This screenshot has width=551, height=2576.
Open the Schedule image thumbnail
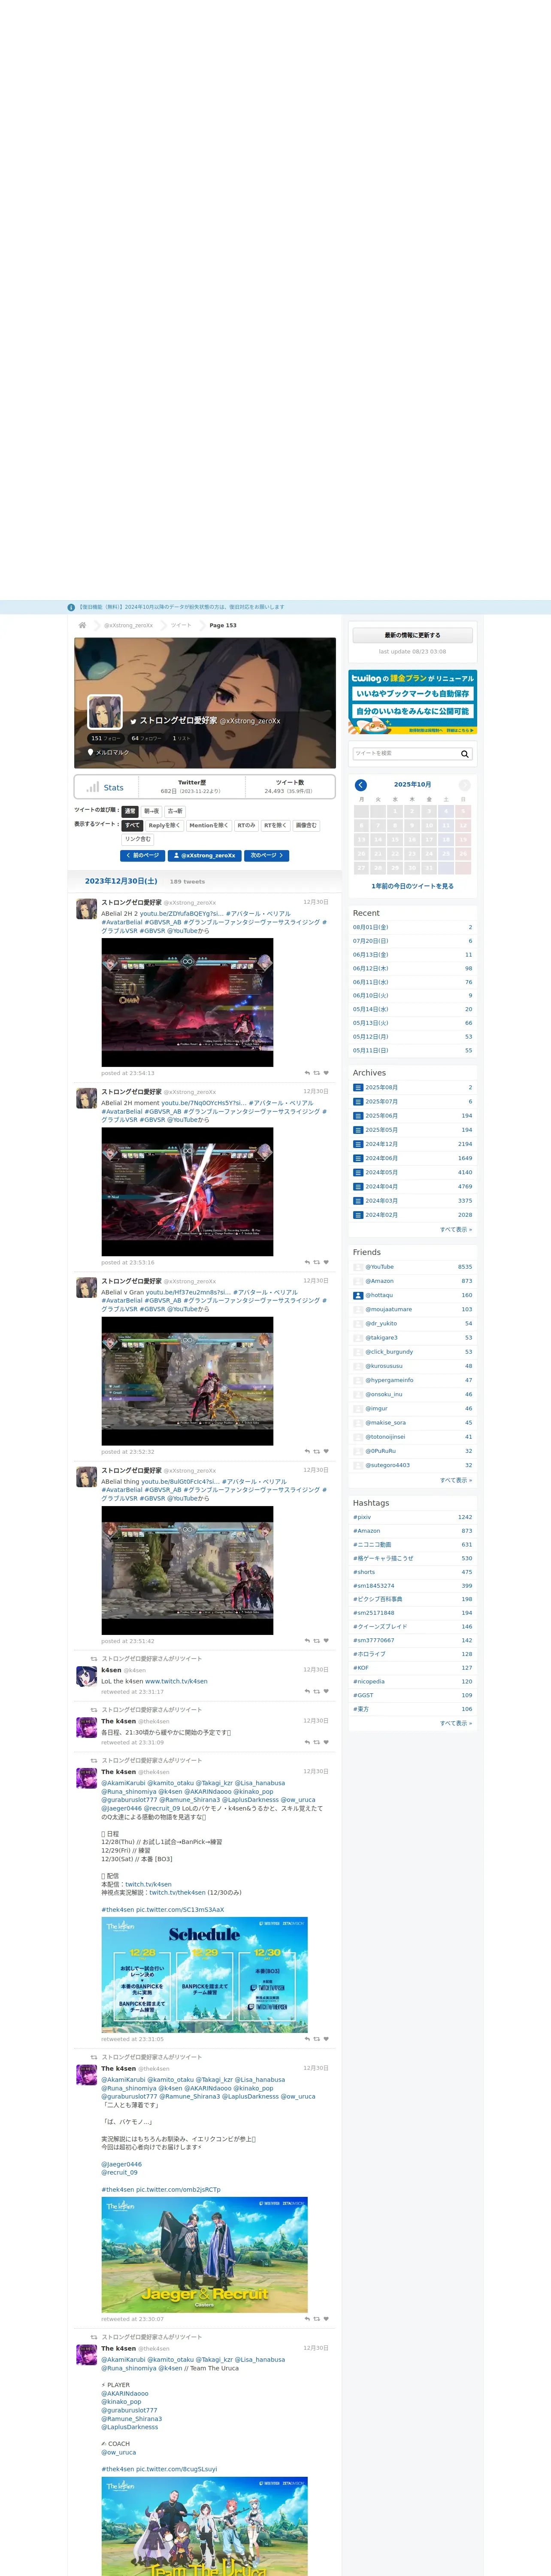[204, 1975]
